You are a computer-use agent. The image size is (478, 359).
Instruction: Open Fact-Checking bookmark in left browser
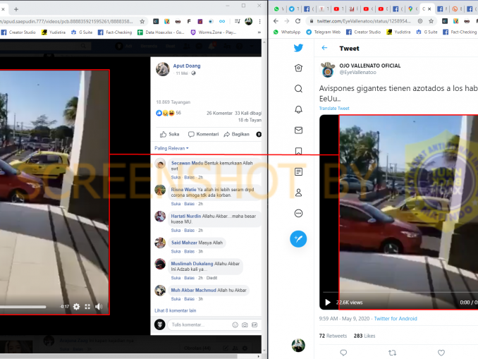click(x=115, y=32)
